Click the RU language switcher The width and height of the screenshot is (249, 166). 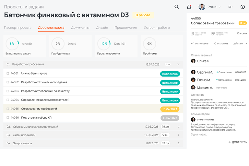[x=230, y=7]
